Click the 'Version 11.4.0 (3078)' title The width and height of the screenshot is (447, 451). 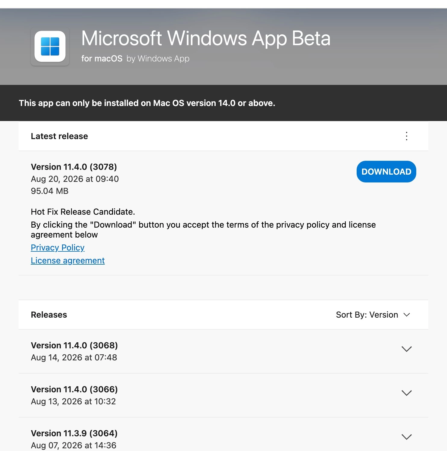(74, 167)
